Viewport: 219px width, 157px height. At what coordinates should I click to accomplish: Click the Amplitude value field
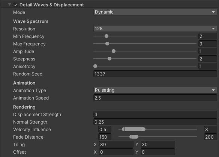pos(207,51)
